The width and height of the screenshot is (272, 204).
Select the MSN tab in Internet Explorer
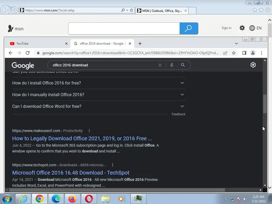click(162, 11)
